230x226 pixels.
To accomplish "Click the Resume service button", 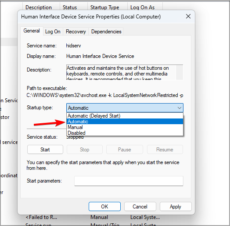I will pyautogui.click(x=165, y=150).
